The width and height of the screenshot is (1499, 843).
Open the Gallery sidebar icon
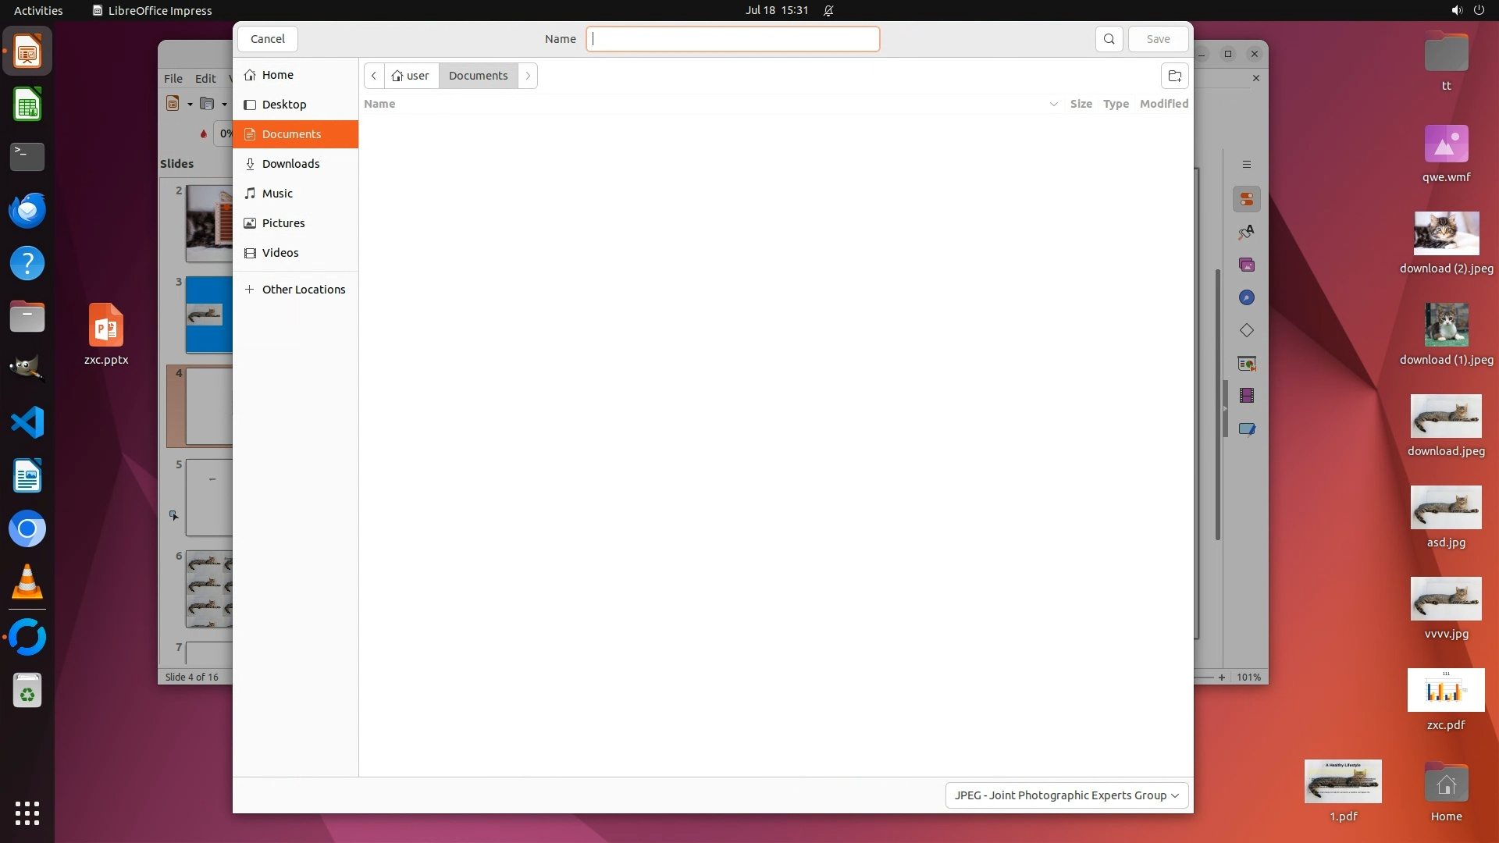pyautogui.click(x=1247, y=265)
